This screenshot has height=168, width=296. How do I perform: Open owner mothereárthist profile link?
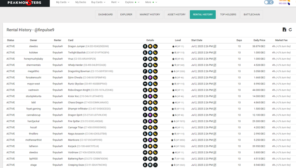(x=34, y=140)
